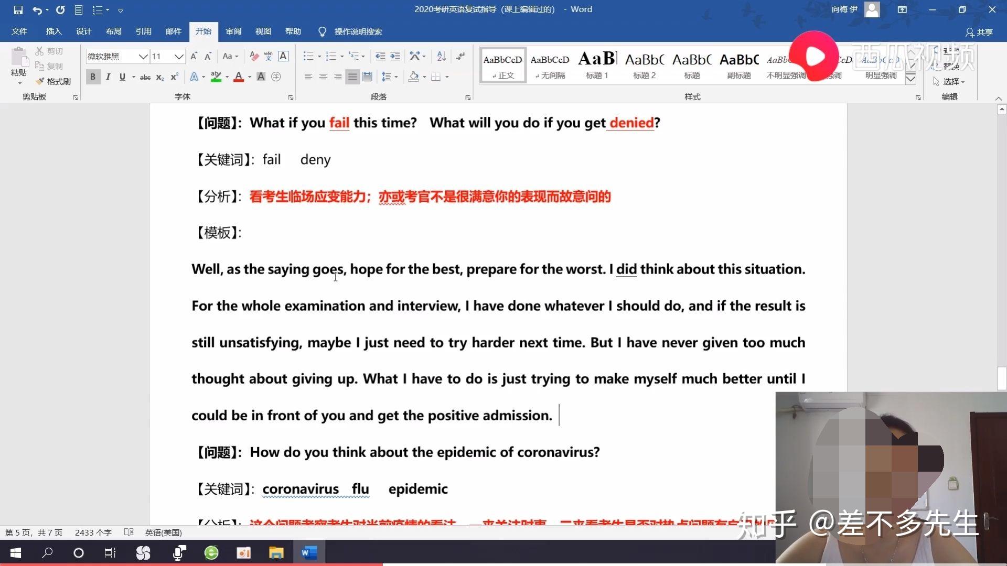1007x566 pixels.
Task: Click the word count in status bar
Action: pyautogui.click(x=93, y=532)
